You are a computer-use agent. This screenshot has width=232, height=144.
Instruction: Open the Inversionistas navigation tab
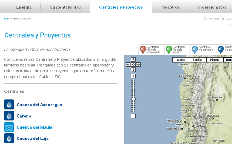tap(212, 7)
